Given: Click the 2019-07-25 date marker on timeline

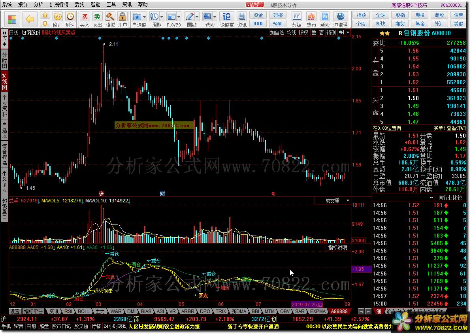Looking at the screenshot, I should tap(307, 305).
